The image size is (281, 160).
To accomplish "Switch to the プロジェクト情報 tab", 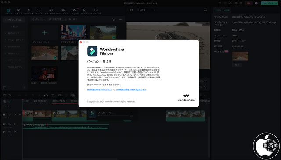I will [222, 10].
